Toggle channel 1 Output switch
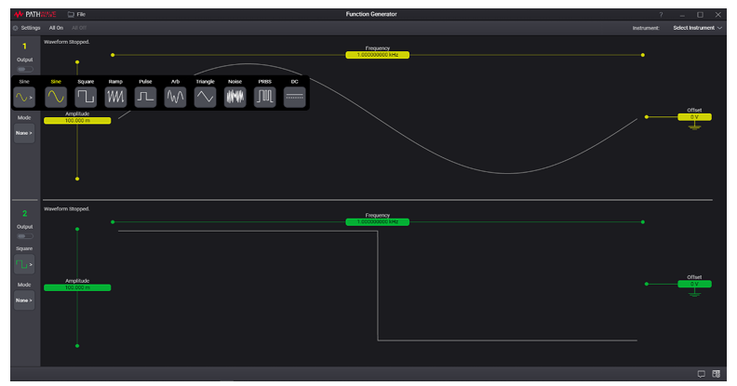 pyautogui.click(x=25, y=69)
